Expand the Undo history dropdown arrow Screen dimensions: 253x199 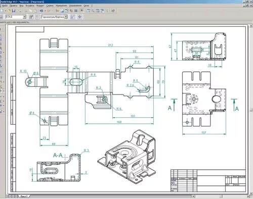pos(45,11)
